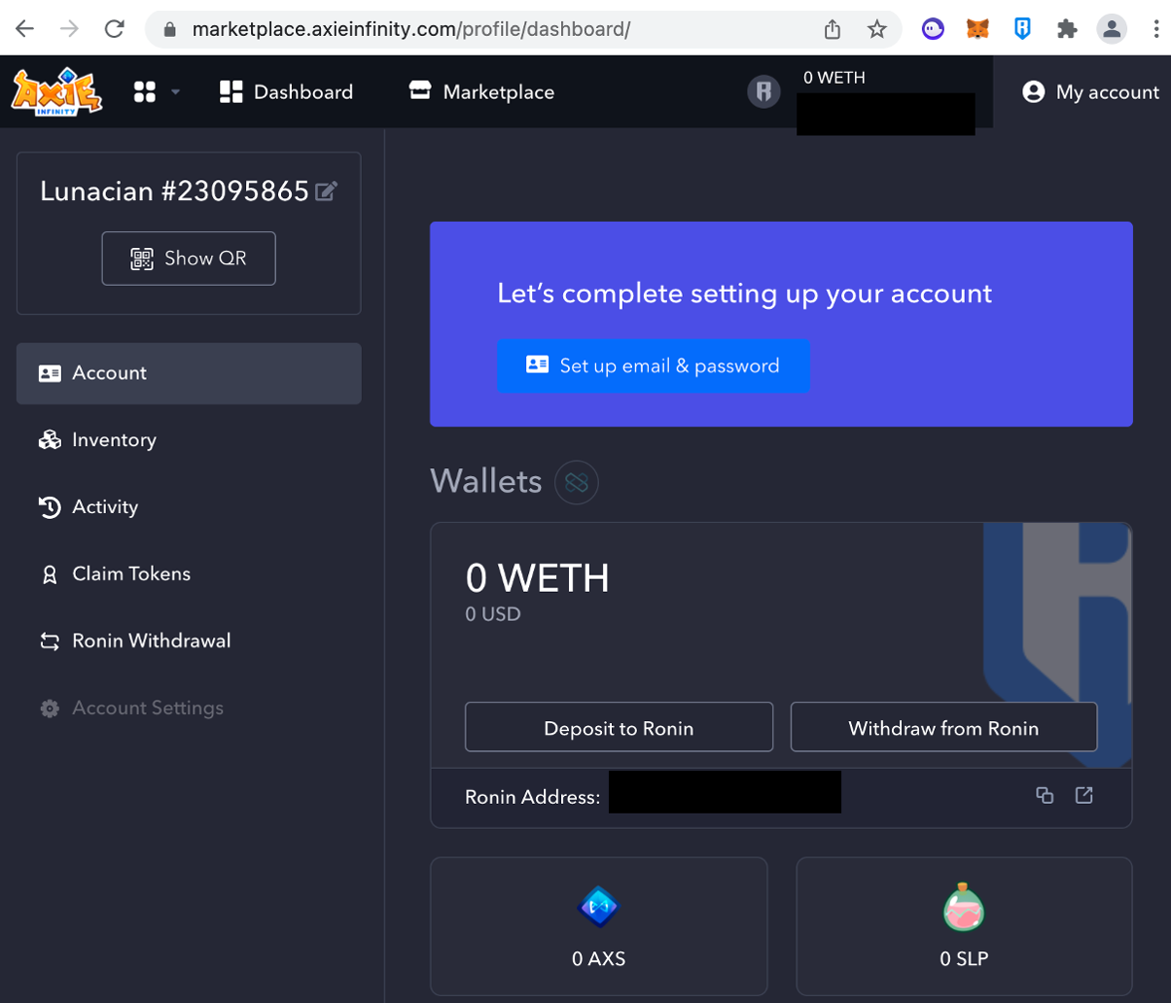This screenshot has height=1003, width=1171.
Task: Open Claim Tokens section
Action: tap(131, 574)
